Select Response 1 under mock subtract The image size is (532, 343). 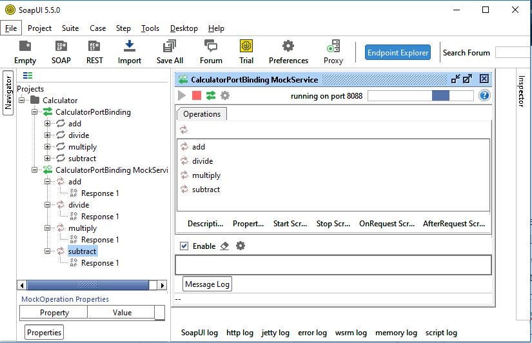(100, 263)
